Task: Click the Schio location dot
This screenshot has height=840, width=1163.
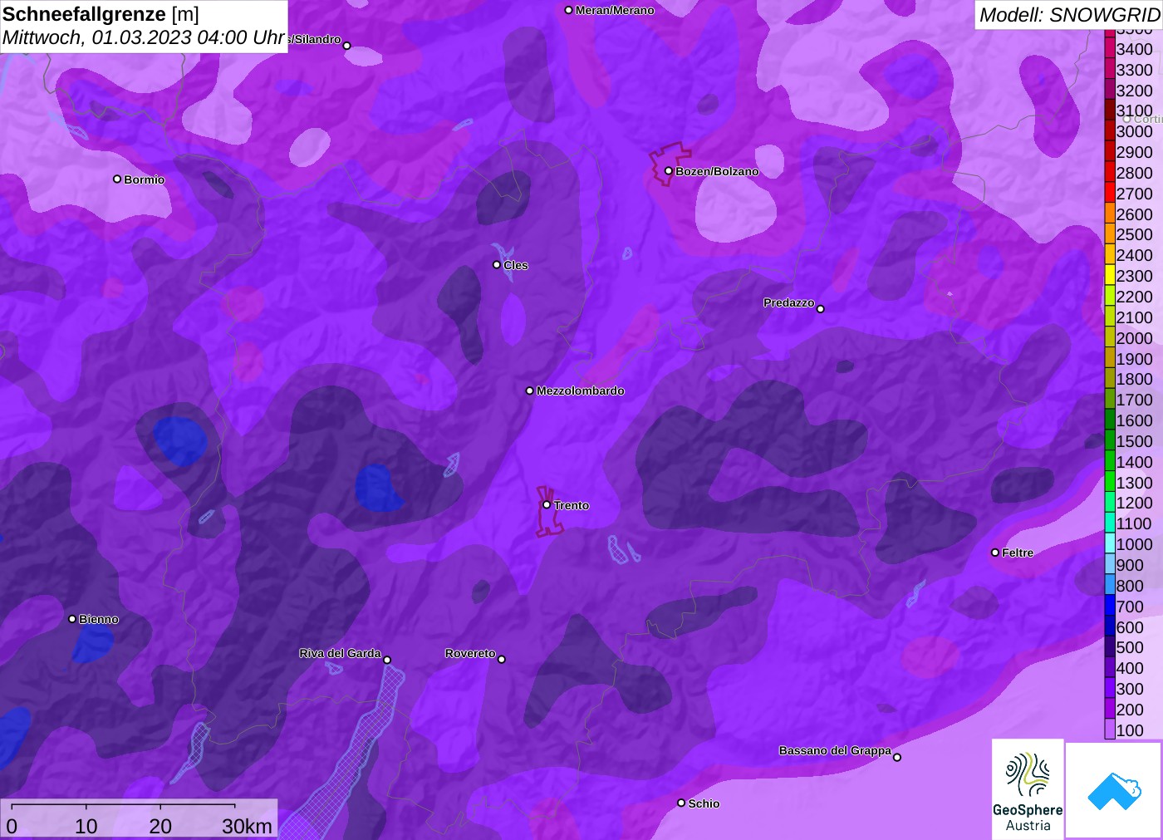Action: click(x=681, y=803)
